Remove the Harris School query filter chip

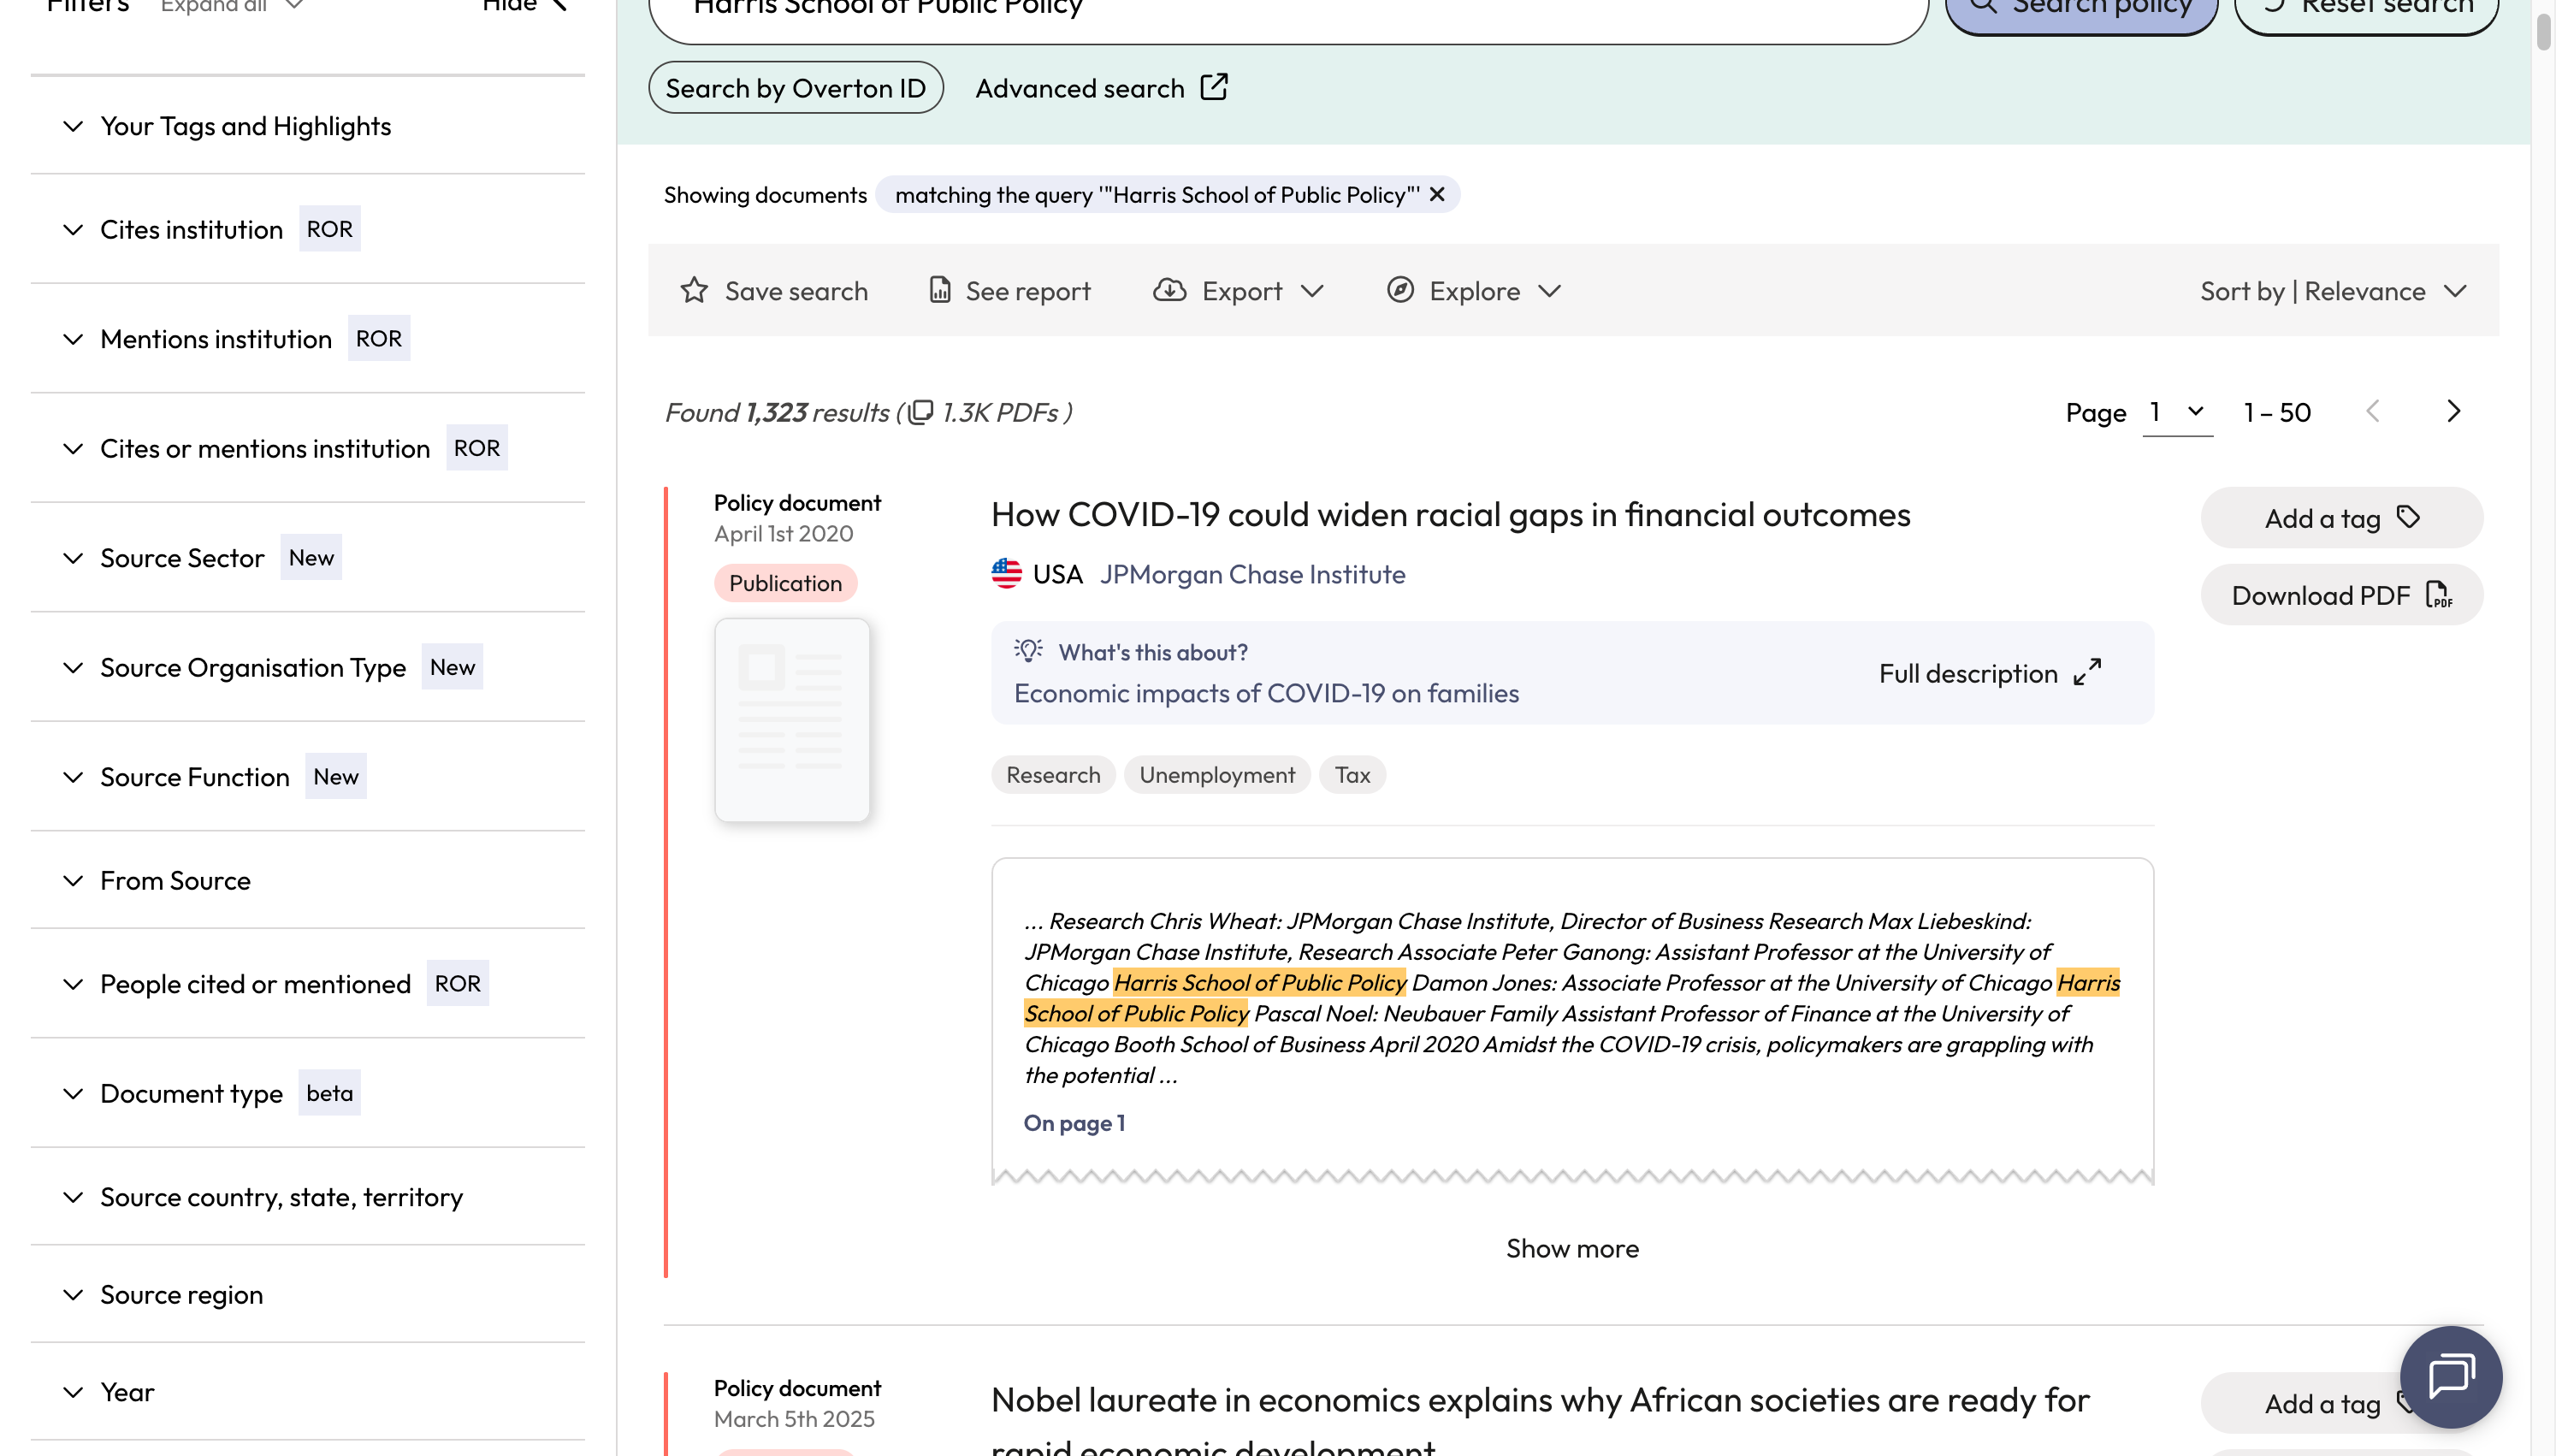(x=1436, y=194)
